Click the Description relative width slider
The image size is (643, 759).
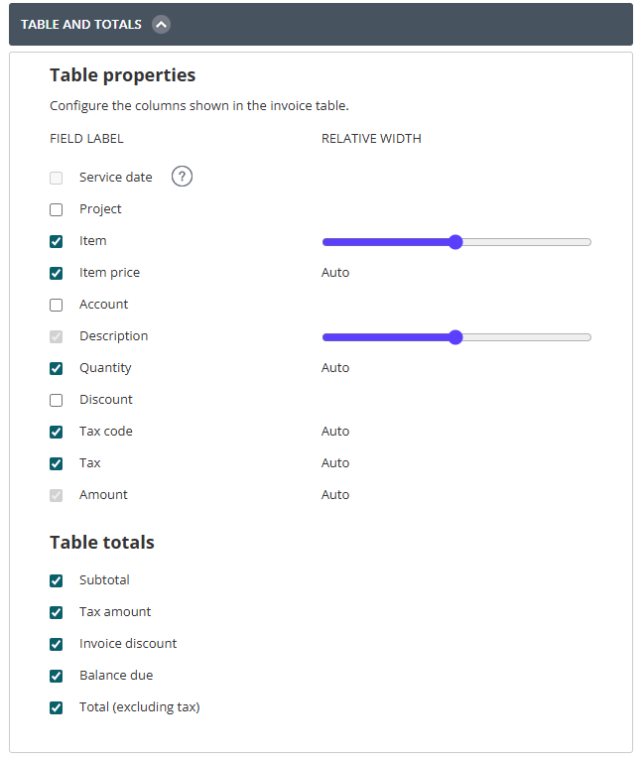point(455,337)
